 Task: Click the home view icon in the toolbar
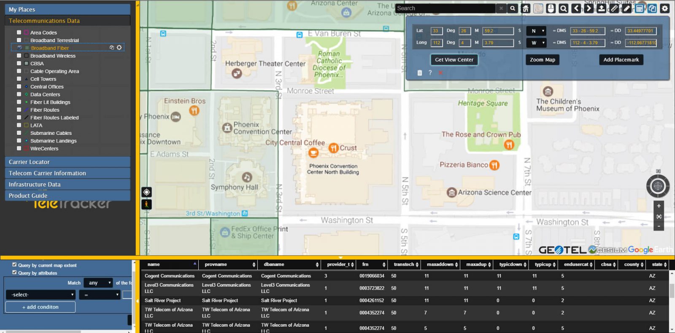point(526,8)
